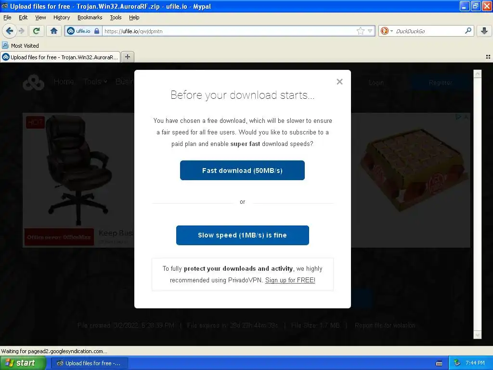Open the Edit menu

(x=23, y=17)
